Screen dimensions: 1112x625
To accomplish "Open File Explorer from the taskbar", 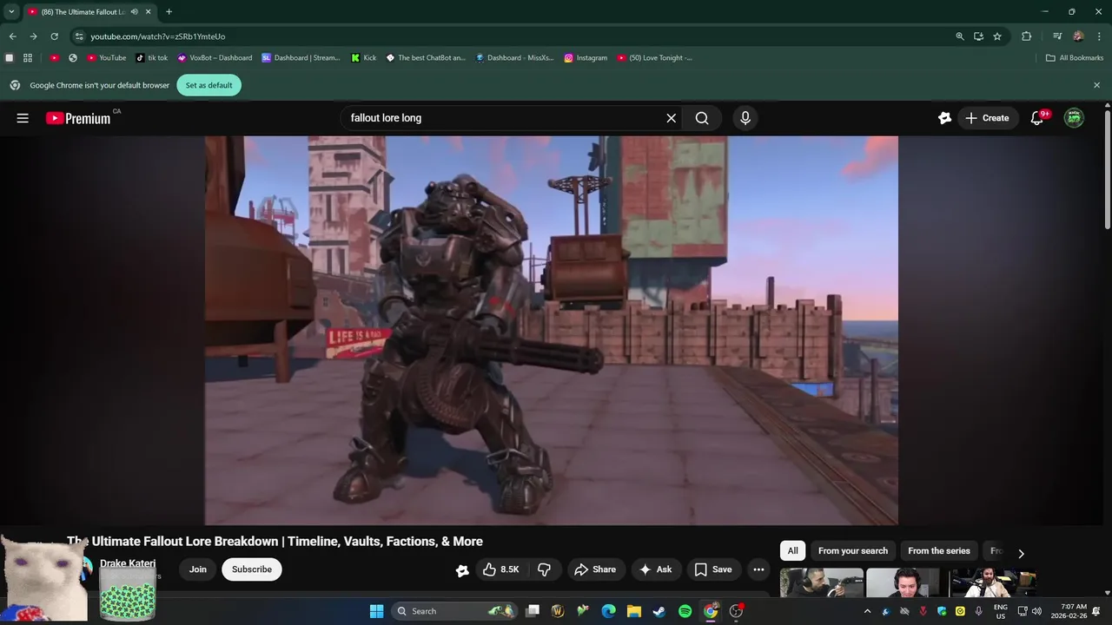I will click(634, 611).
